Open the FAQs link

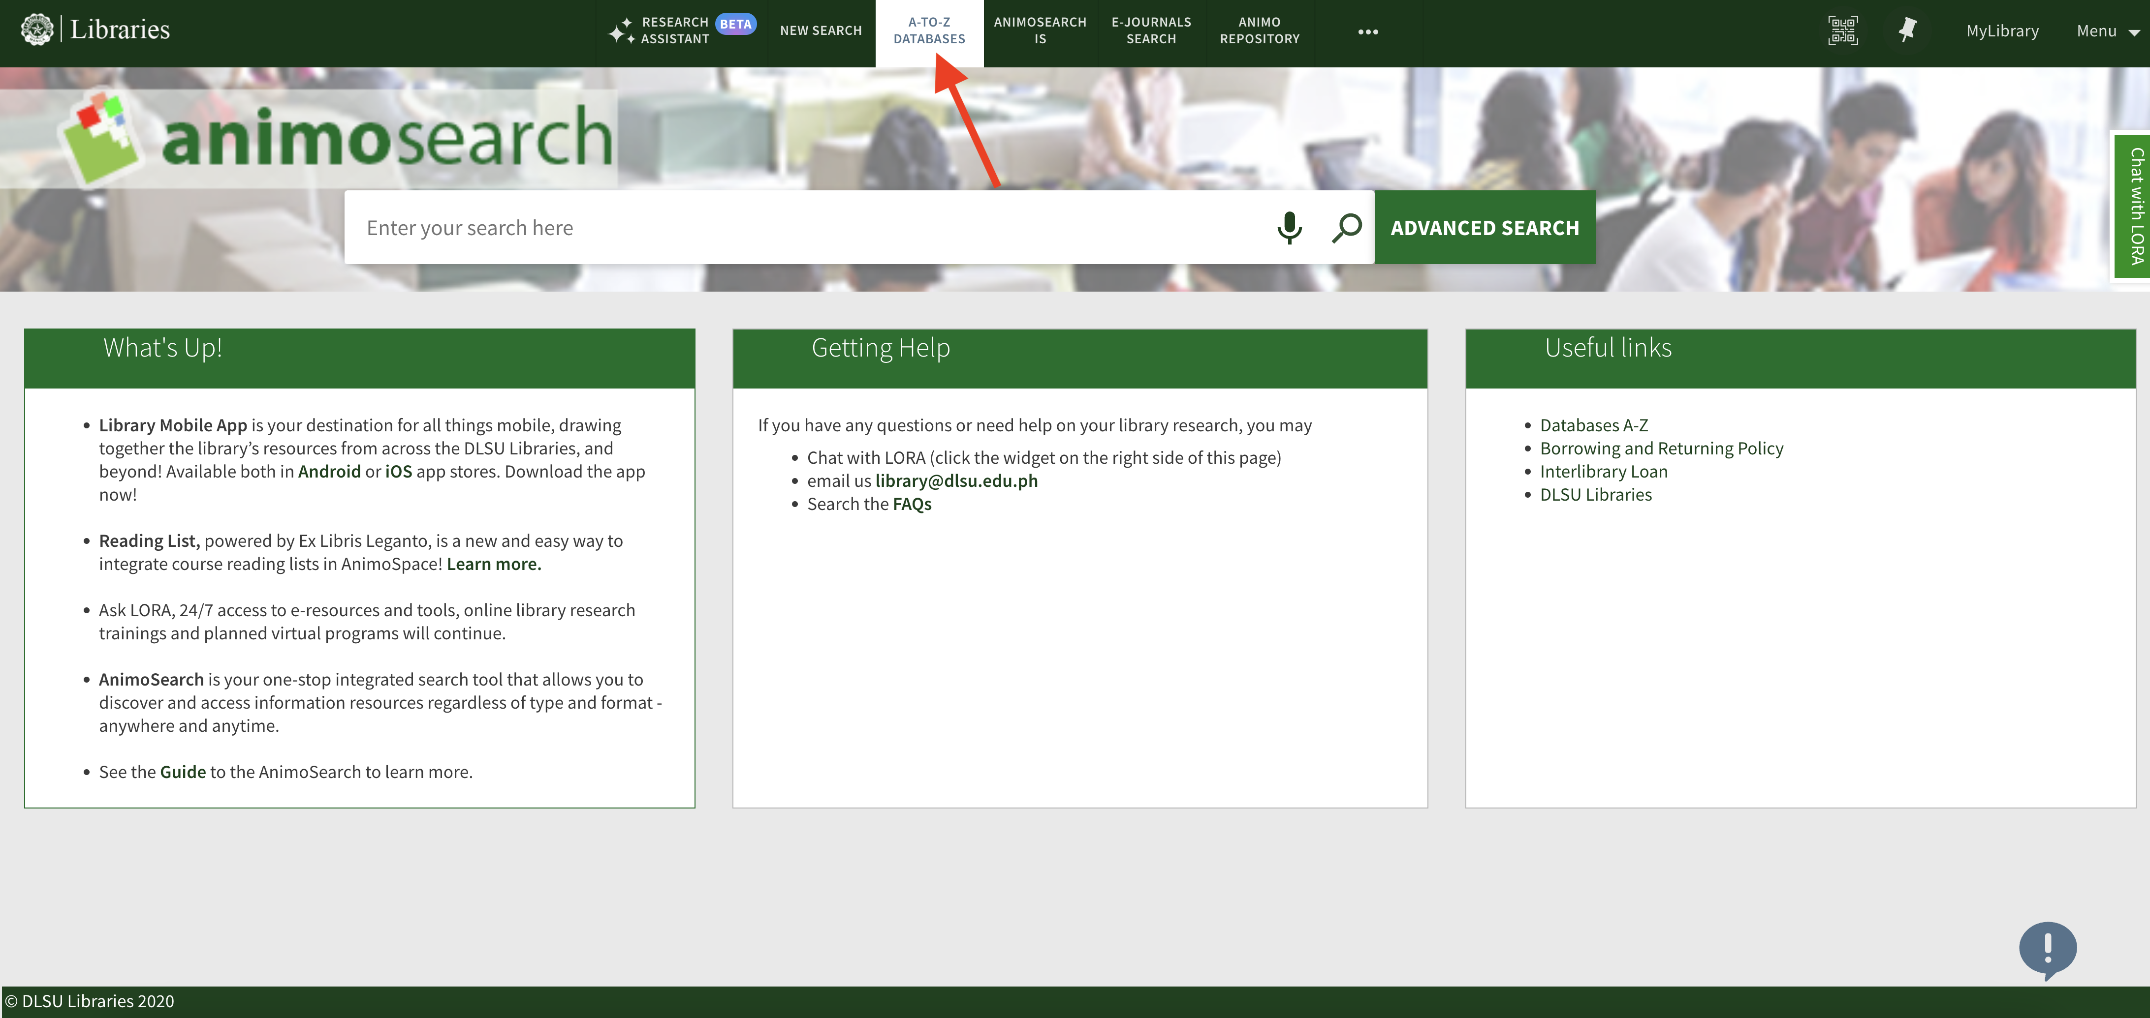912,504
